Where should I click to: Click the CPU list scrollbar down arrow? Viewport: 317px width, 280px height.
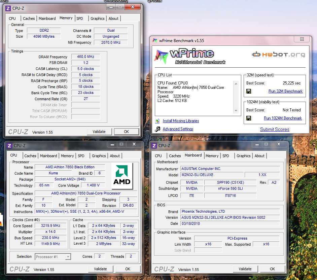[236, 111]
